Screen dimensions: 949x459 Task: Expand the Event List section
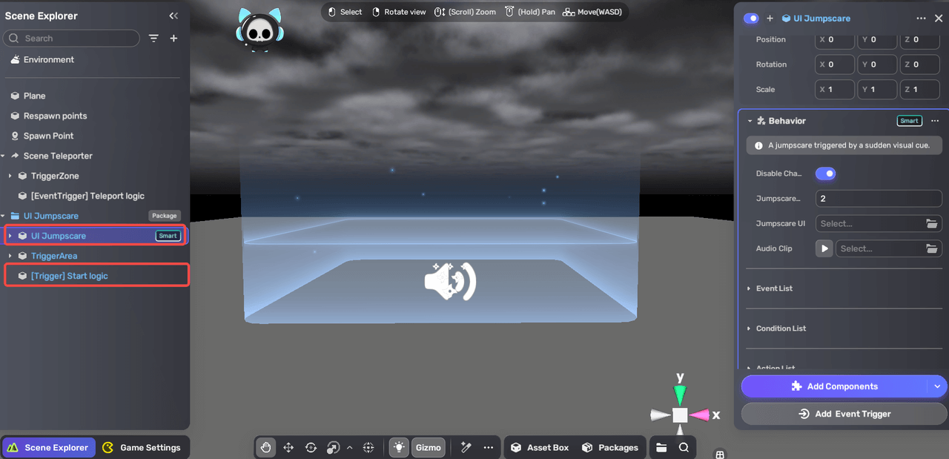(x=775, y=288)
